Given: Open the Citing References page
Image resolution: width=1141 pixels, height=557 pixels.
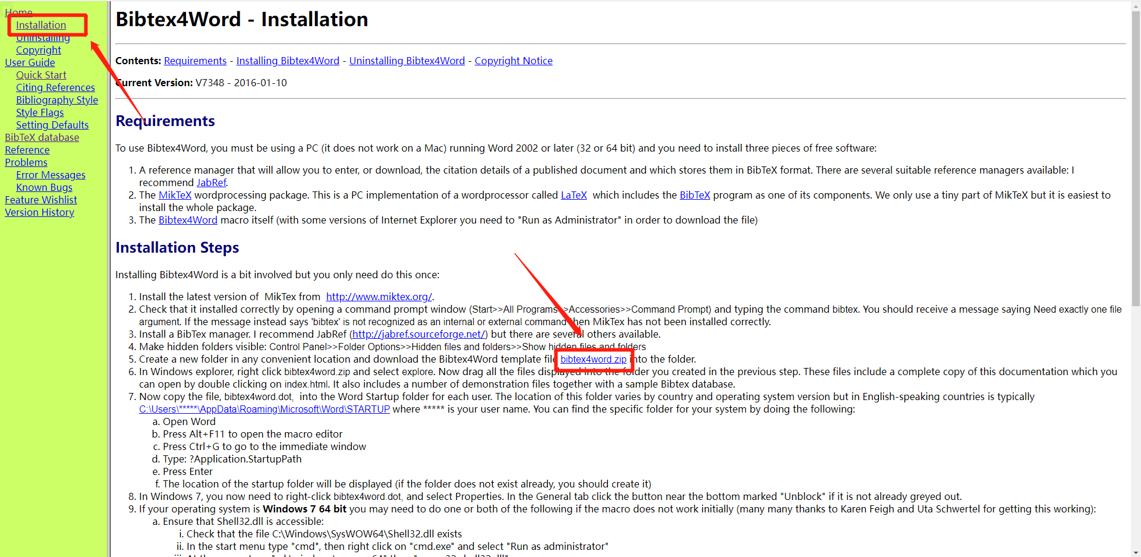Looking at the screenshot, I should pyautogui.click(x=55, y=87).
